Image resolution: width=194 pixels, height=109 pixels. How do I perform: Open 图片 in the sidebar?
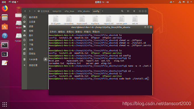point(35,35)
